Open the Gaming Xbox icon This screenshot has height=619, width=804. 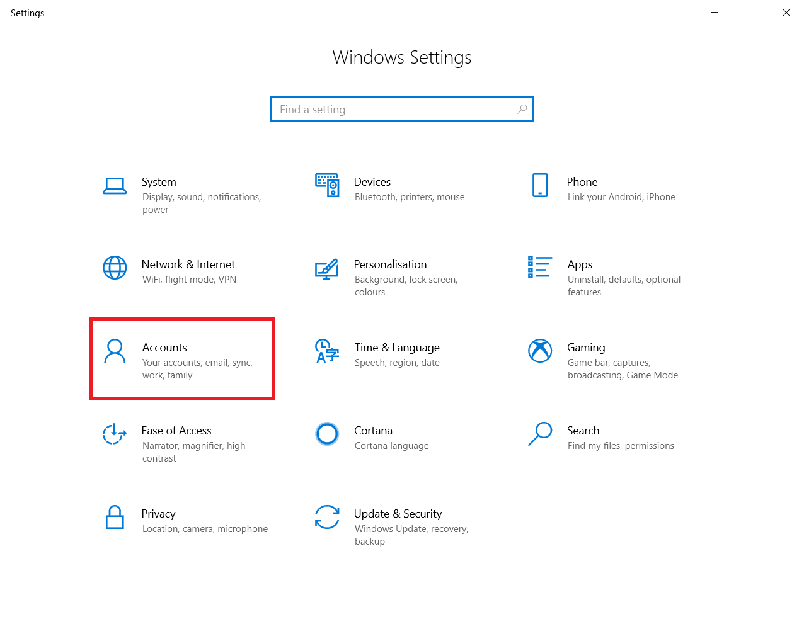point(540,351)
